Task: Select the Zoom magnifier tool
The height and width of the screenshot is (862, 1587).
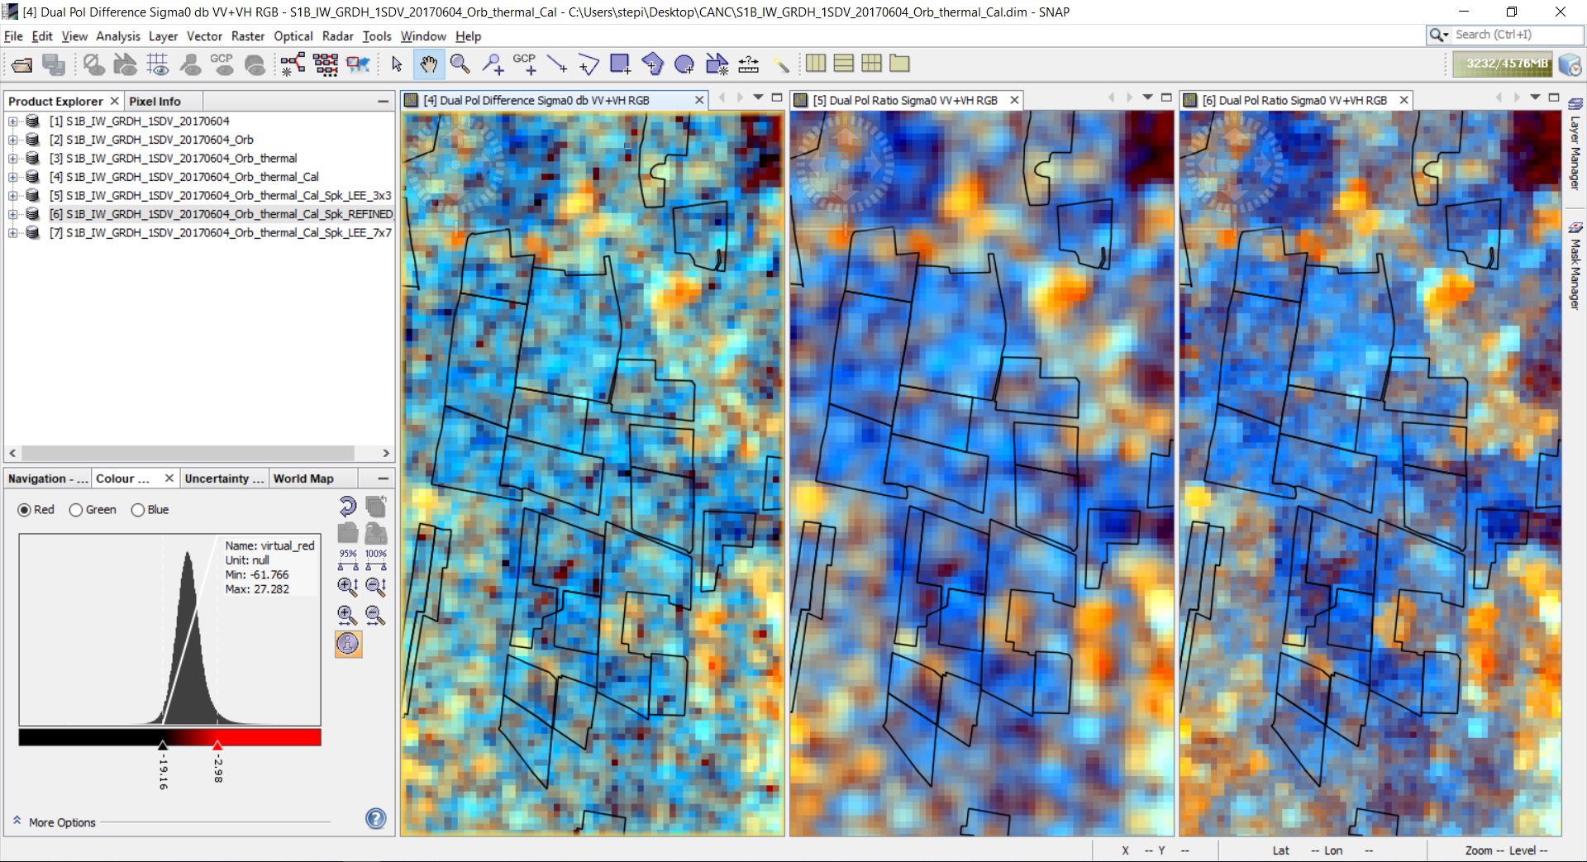Action: tap(460, 64)
